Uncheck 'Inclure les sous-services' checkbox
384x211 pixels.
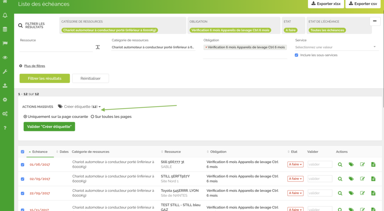coord(297,55)
